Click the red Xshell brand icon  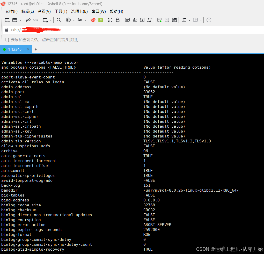pos(94,20)
